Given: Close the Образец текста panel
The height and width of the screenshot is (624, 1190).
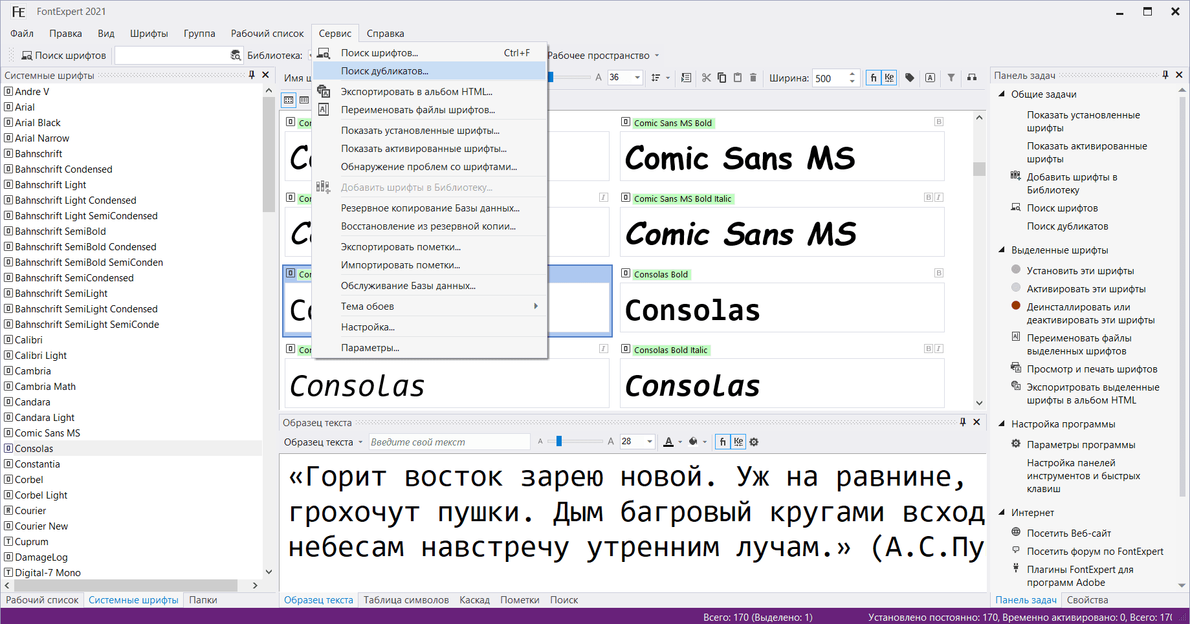Looking at the screenshot, I should (x=976, y=422).
